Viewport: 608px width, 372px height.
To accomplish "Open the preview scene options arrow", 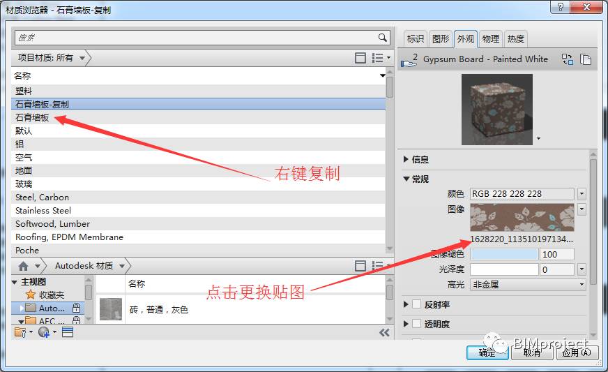I will [x=538, y=138].
